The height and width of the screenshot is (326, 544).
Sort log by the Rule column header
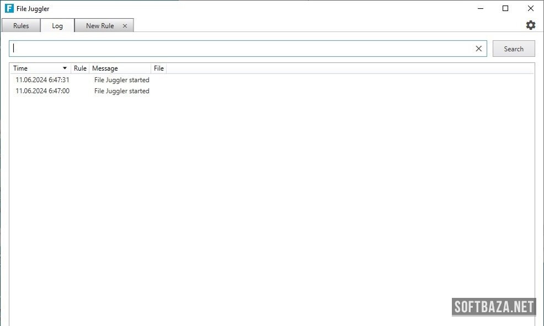coord(80,68)
